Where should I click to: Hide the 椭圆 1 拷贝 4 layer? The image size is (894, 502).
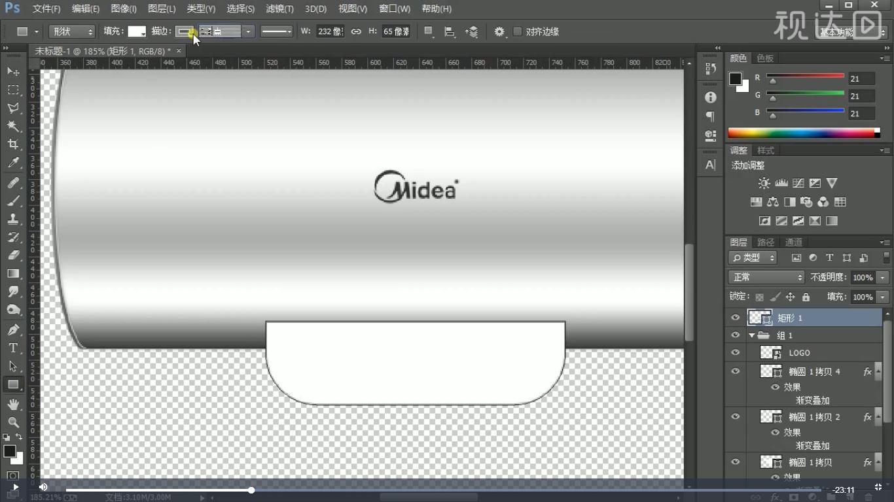tap(735, 371)
